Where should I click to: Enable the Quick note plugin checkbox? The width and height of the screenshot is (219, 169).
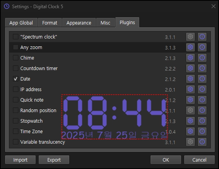pyautogui.click(x=16, y=100)
